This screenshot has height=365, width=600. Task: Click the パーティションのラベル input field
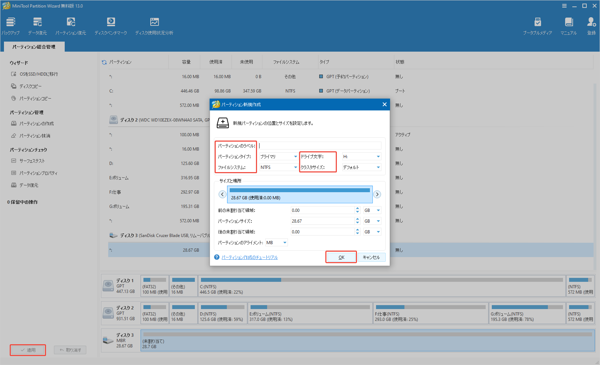coord(319,146)
